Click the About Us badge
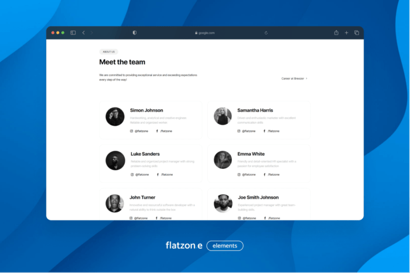Image resolution: width=410 pixels, height=273 pixels. [x=108, y=51]
